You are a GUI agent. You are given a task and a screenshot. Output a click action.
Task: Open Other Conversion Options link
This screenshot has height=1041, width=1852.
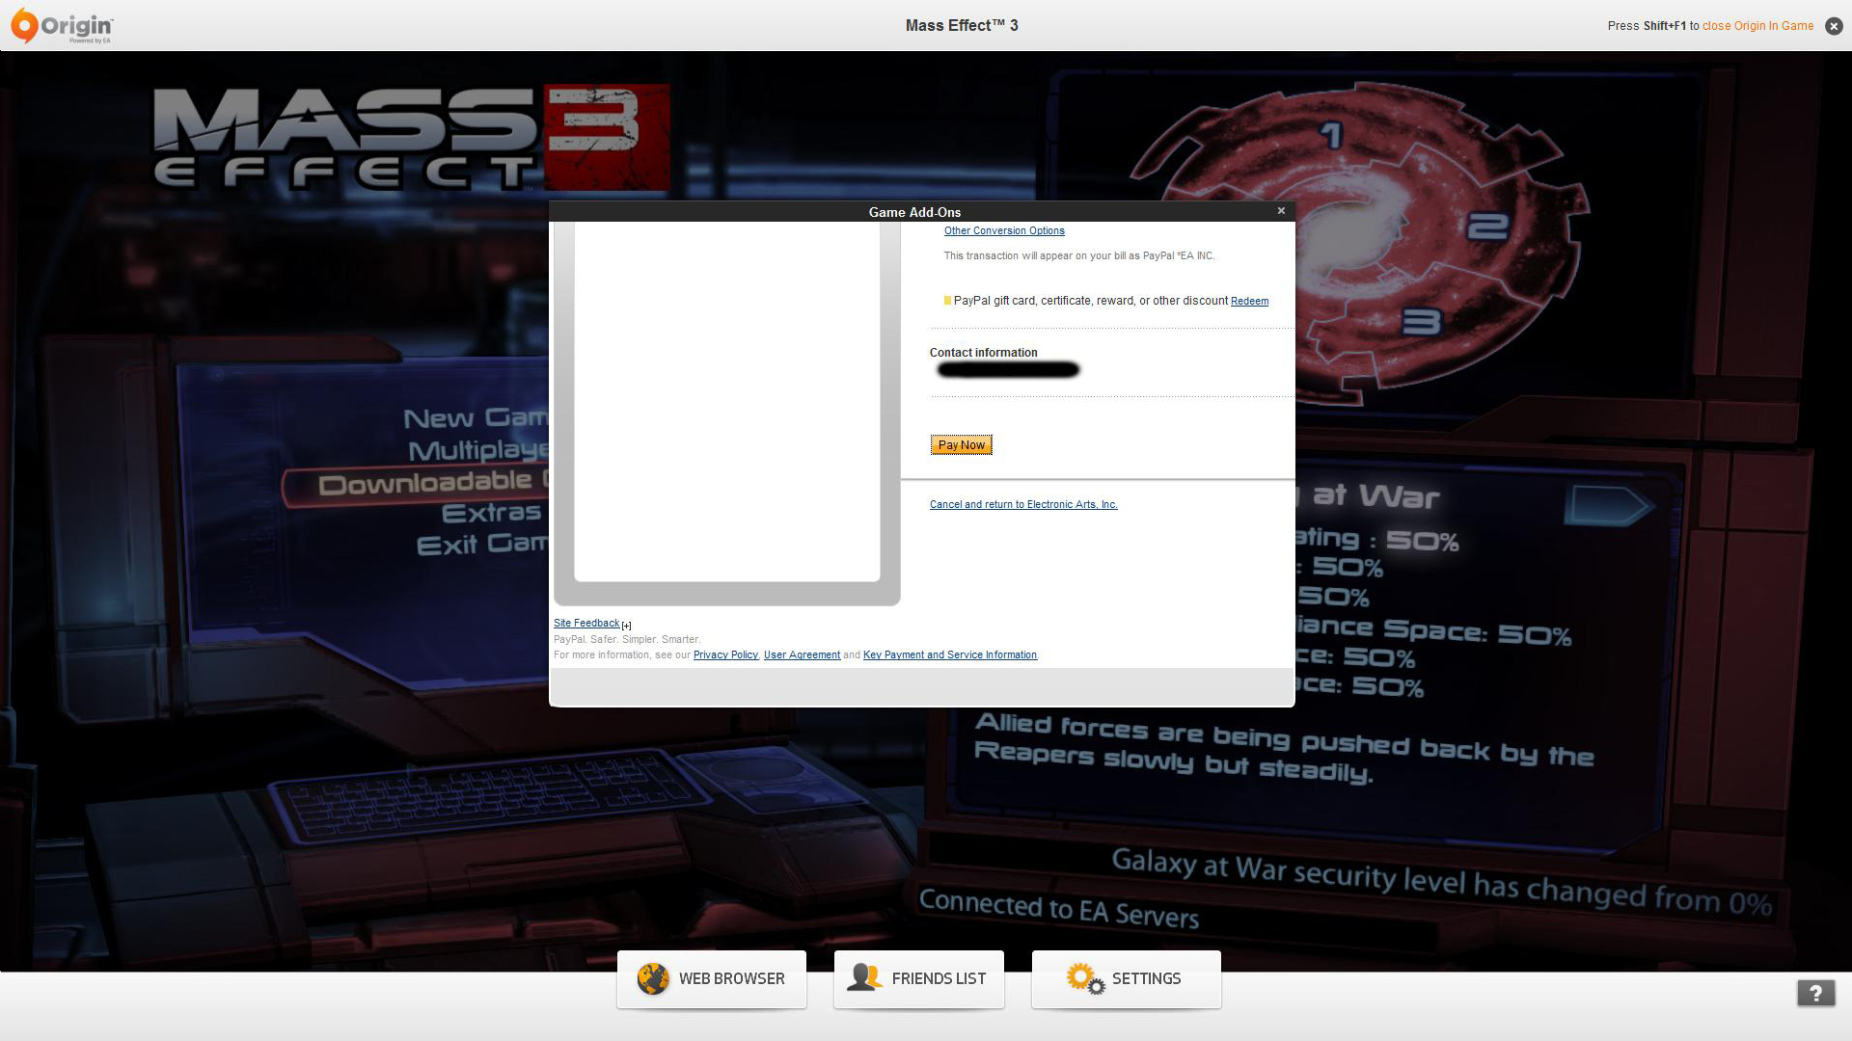pyautogui.click(x=1004, y=231)
